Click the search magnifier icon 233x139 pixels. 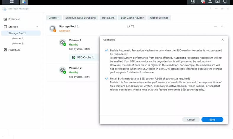[225, 2]
